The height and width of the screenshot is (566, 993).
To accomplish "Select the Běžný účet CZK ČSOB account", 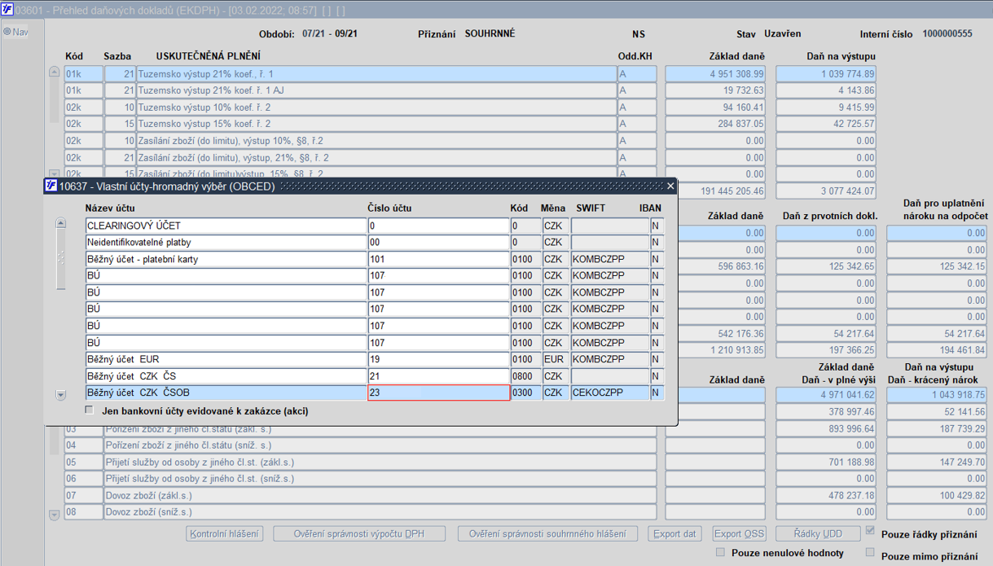I will 226,393.
